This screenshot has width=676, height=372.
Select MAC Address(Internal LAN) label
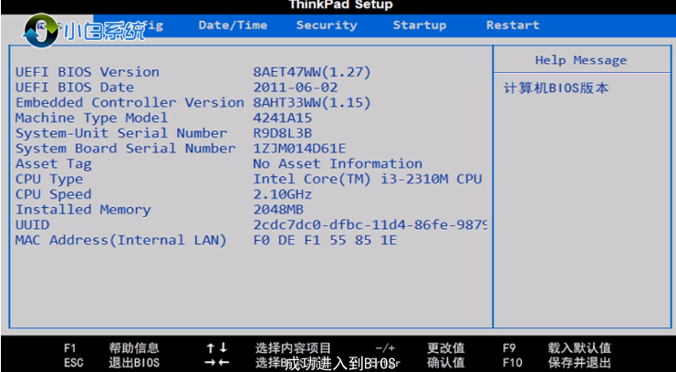(120, 241)
